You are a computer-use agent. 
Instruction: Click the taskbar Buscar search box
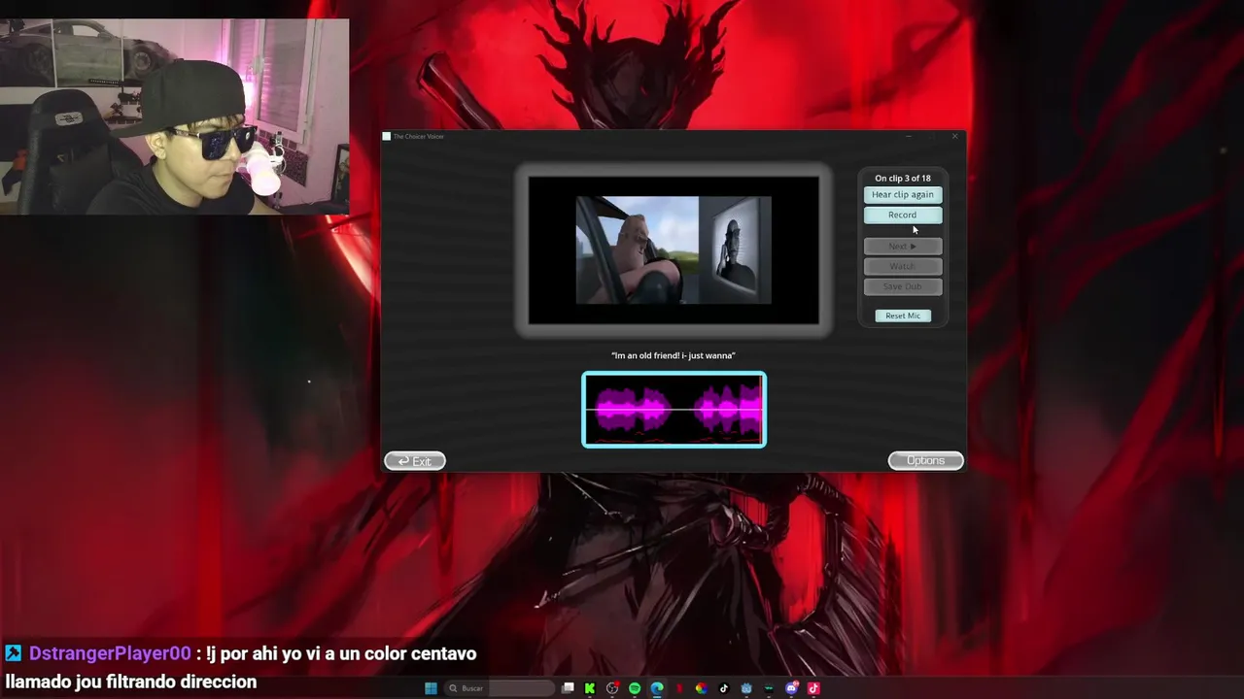[501, 688]
